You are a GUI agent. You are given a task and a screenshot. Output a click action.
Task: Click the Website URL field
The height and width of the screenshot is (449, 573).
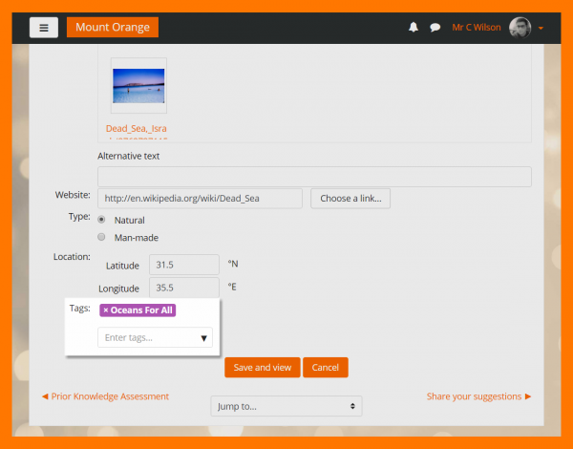(x=200, y=199)
